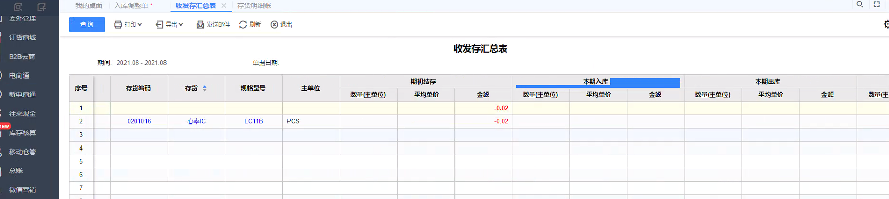The image size is (889, 199).
Task: Click the 序号 column header
Action: coord(81,88)
